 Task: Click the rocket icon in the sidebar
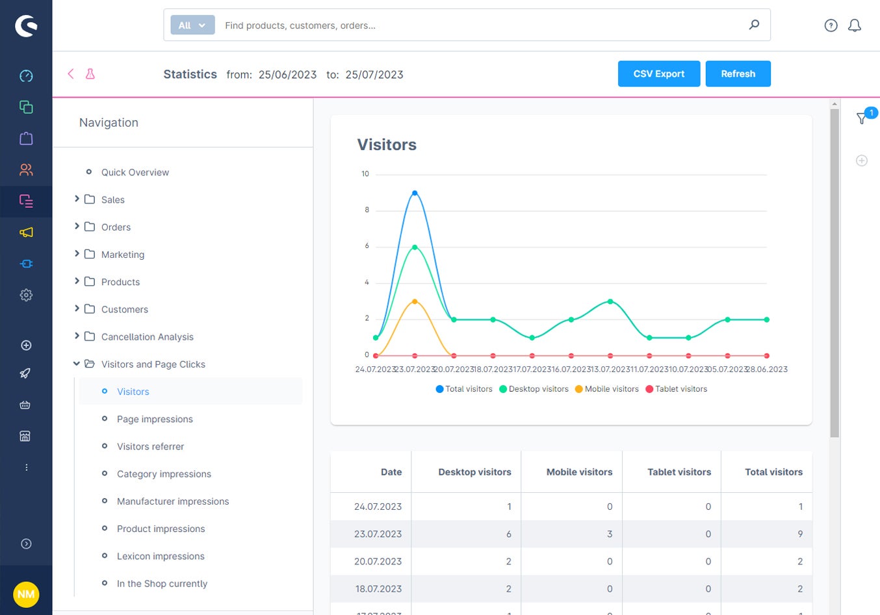click(x=25, y=373)
